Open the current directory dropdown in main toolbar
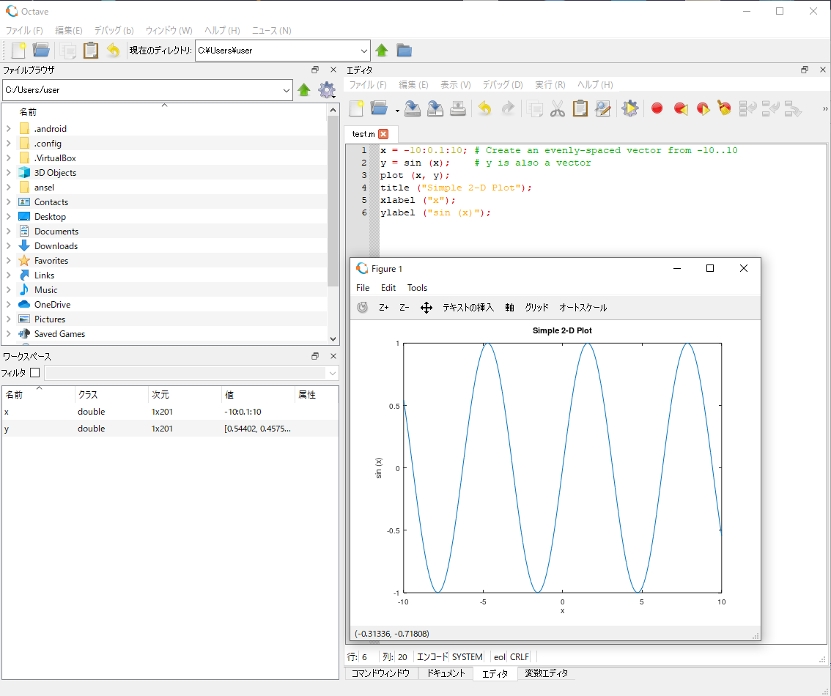The image size is (831, 696). [364, 51]
